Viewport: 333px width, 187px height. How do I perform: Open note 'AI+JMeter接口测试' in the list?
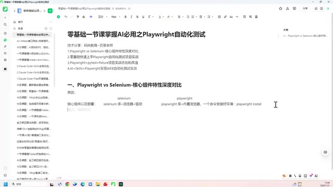(33, 41)
